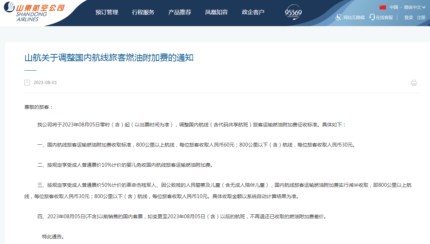Choose 政企客户 from the top navigation
Image resolution: width=430 pixels, height=244 pixels.
[253, 12]
